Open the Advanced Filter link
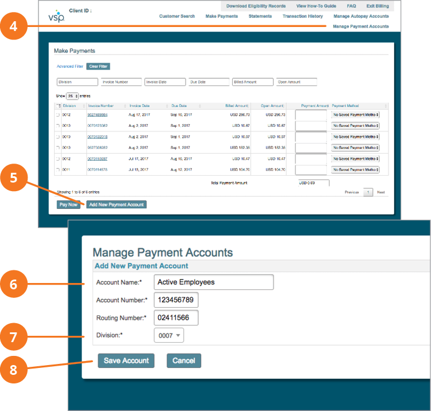The image size is (431, 411). pos(69,67)
